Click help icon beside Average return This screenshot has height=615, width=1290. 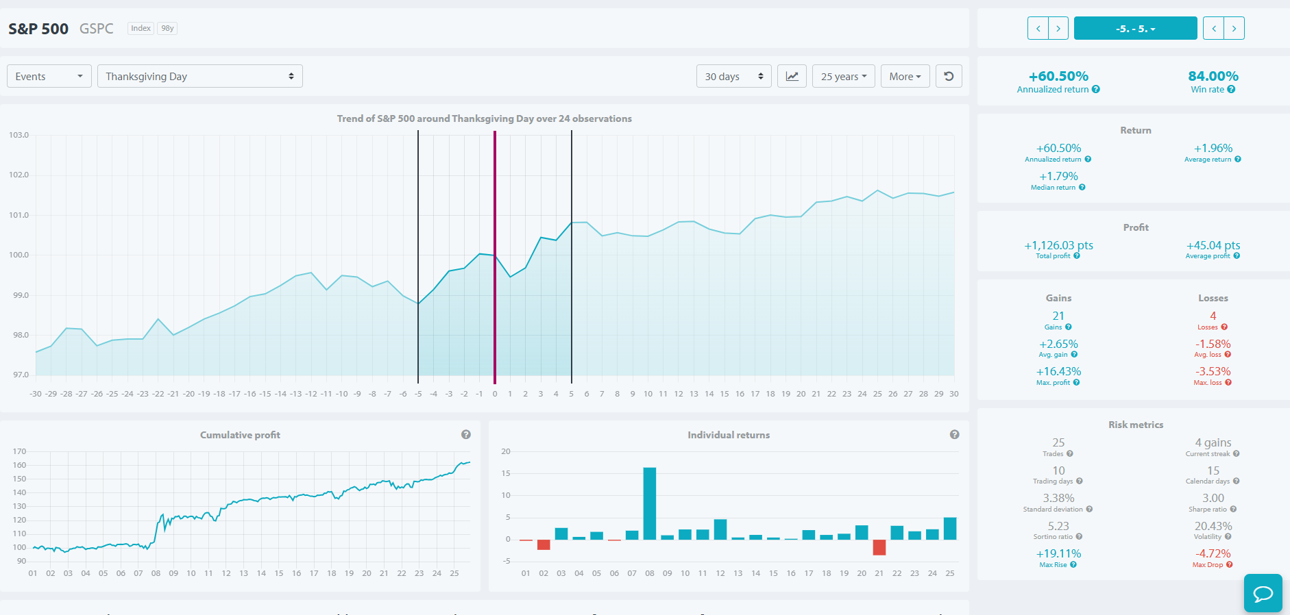[1238, 160]
